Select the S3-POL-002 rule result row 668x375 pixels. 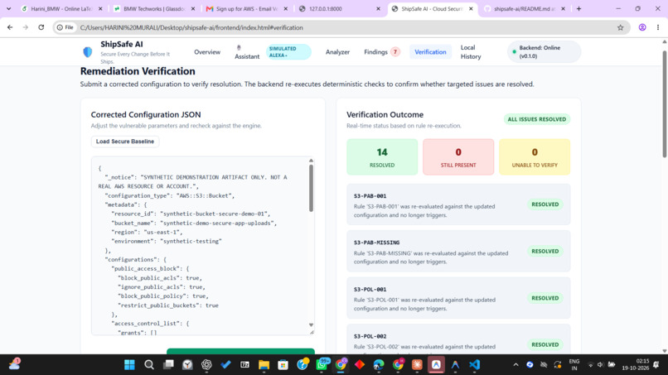coord(458,339)
